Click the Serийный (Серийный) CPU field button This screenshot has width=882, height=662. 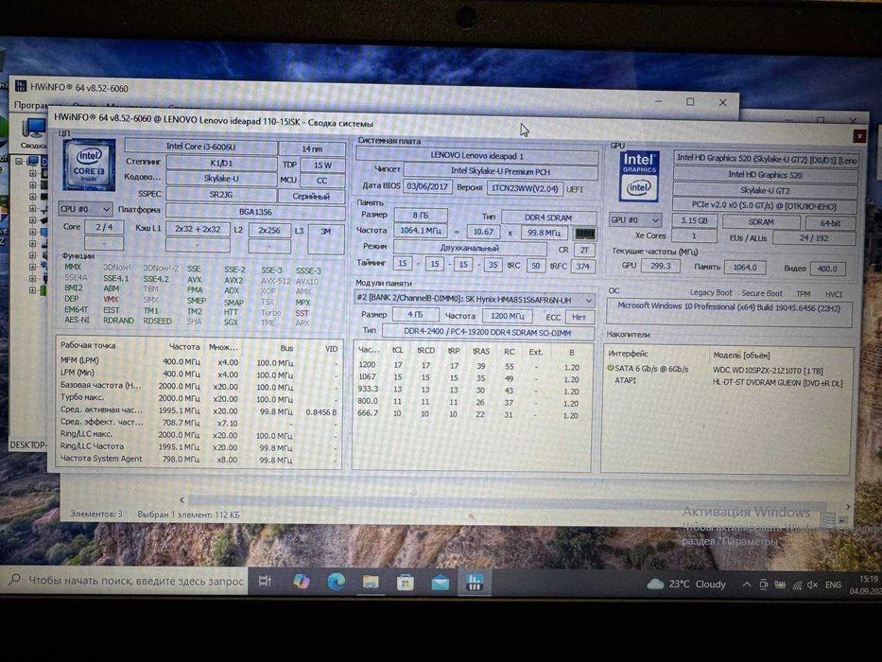tap(311, 196)
